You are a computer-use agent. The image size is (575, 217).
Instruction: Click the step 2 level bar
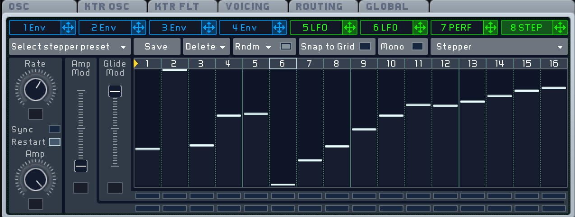[x=175, y=70]
